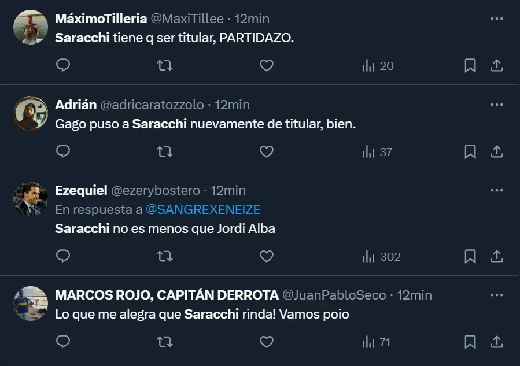Image resolution: width=520 pixels, height=366 pixels.
Task: Open more options on Adrián's tweet
Action: [x=496, y=105]
